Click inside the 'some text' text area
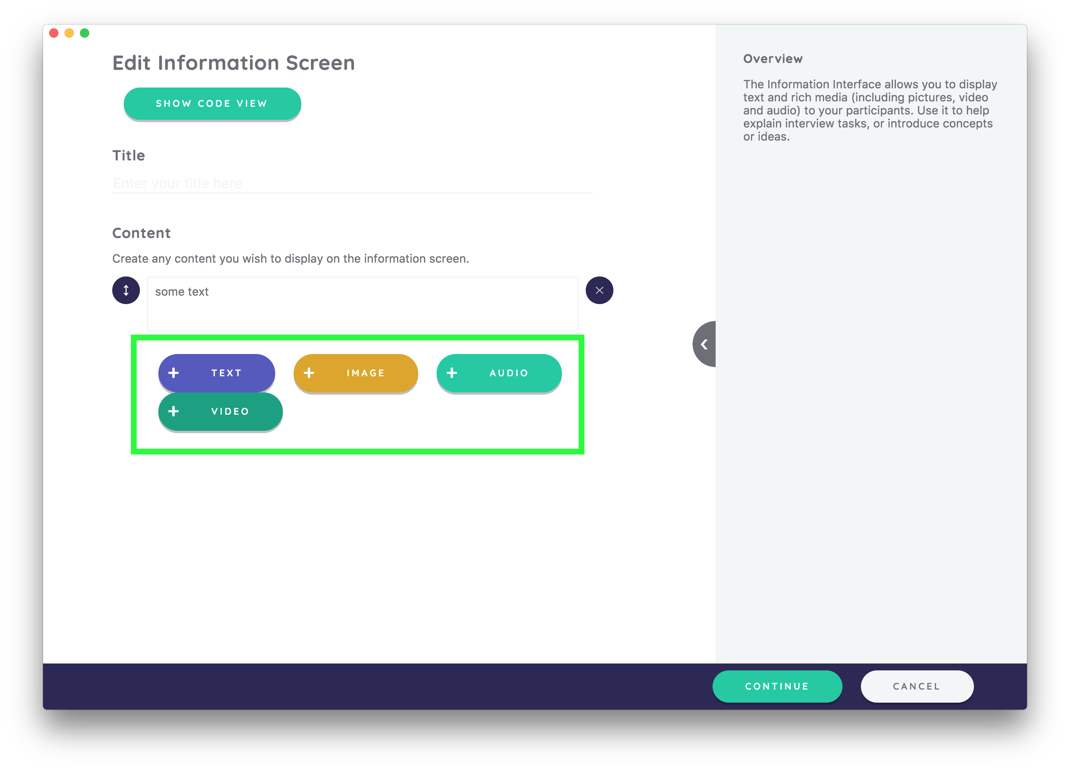This screenshot has width=1070, height=771. click(362, 304)
